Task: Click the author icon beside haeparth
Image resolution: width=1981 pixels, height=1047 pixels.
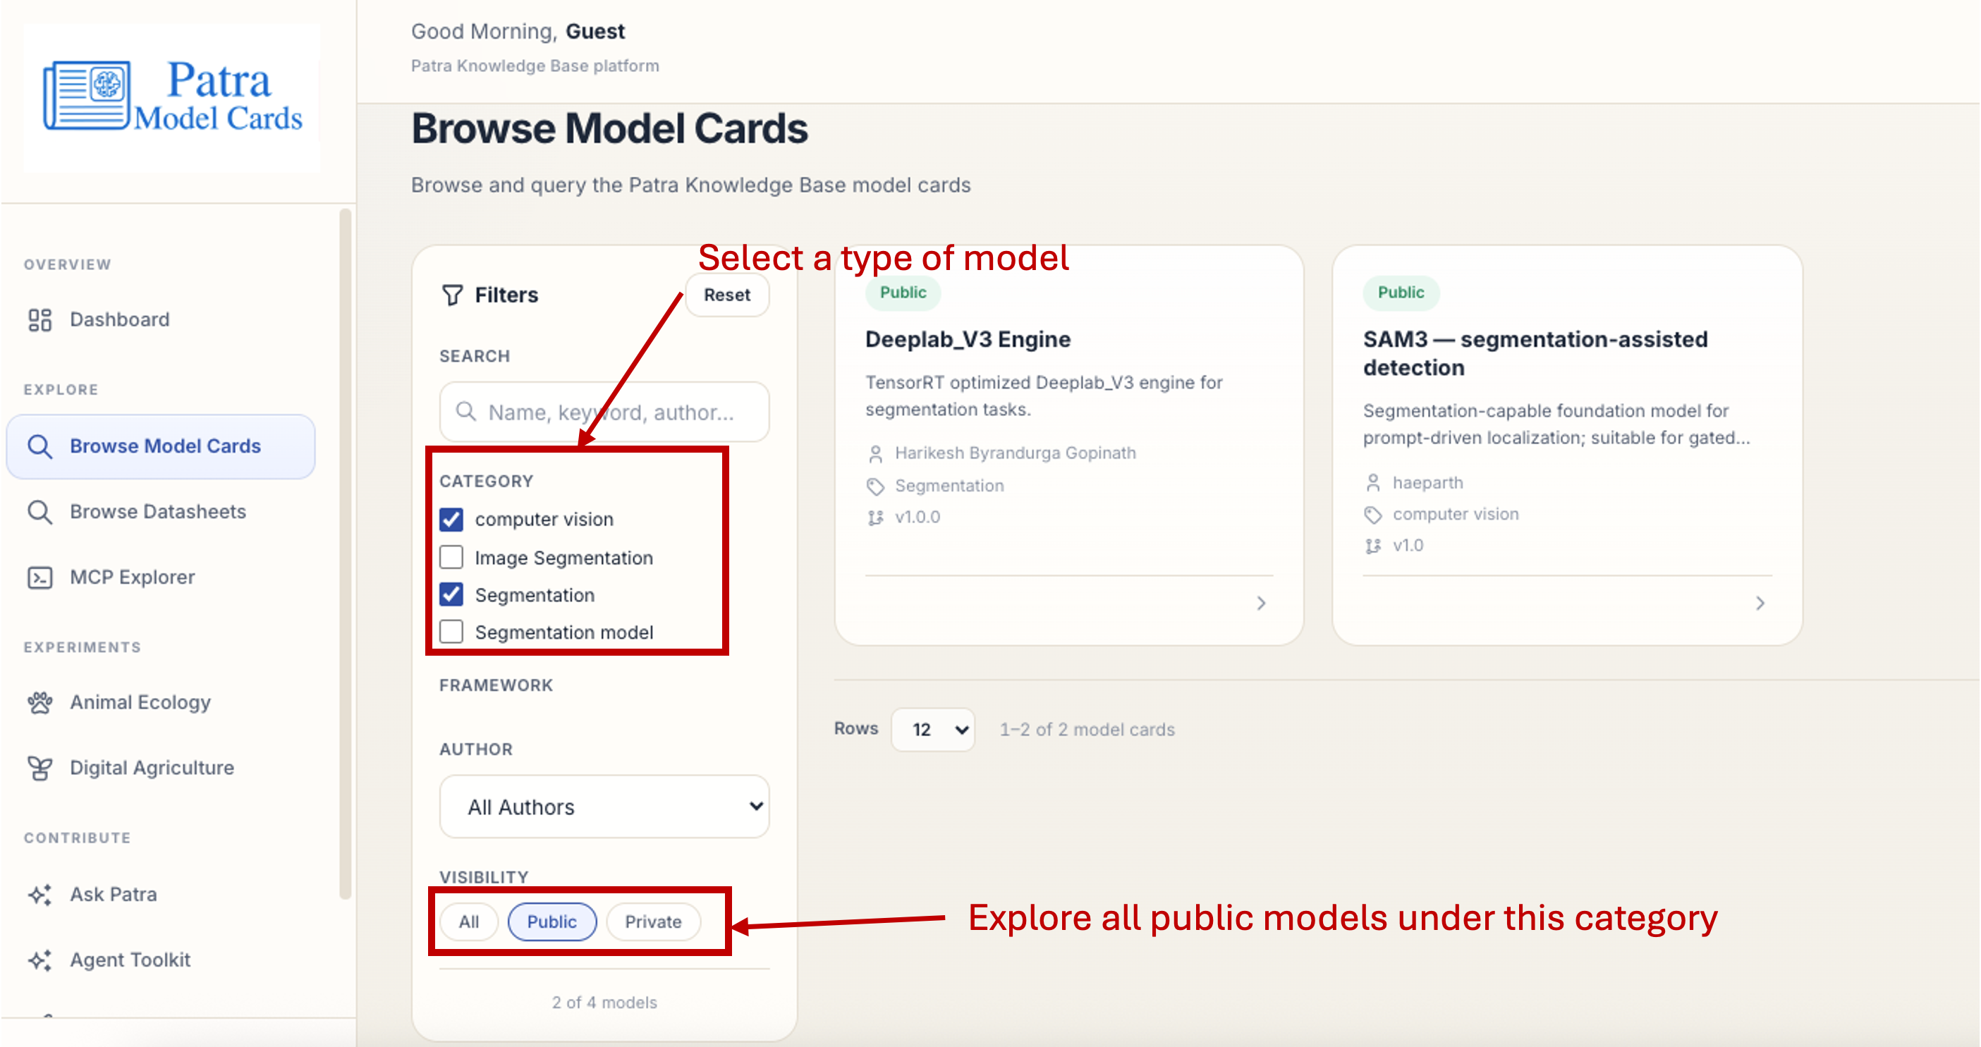Action: pyautogui.click(x=1372, y=484)
